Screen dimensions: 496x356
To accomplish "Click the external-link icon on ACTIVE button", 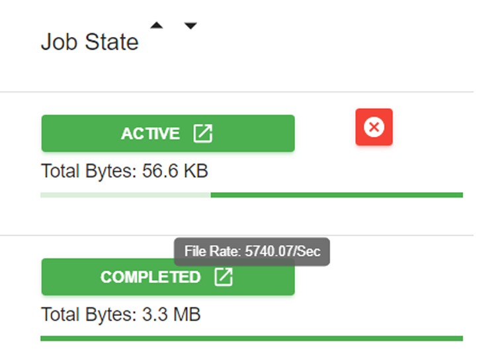I will (x=203, y=133).
